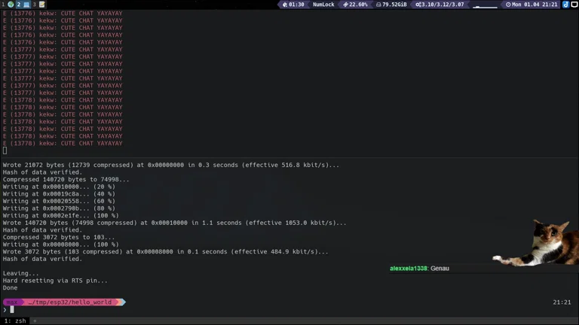This screenshot has height=325, width=579.
Task: Click 'Writing at 0x00008000... (100 %)' line
Action: pos(60,245)
